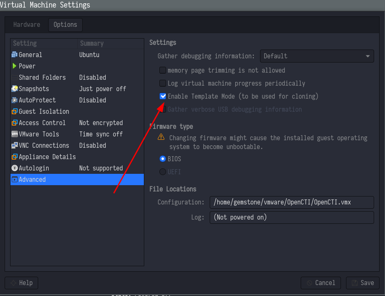
Task: Uncheck Enable Template Mode checkbox
Action: (163, 96)
